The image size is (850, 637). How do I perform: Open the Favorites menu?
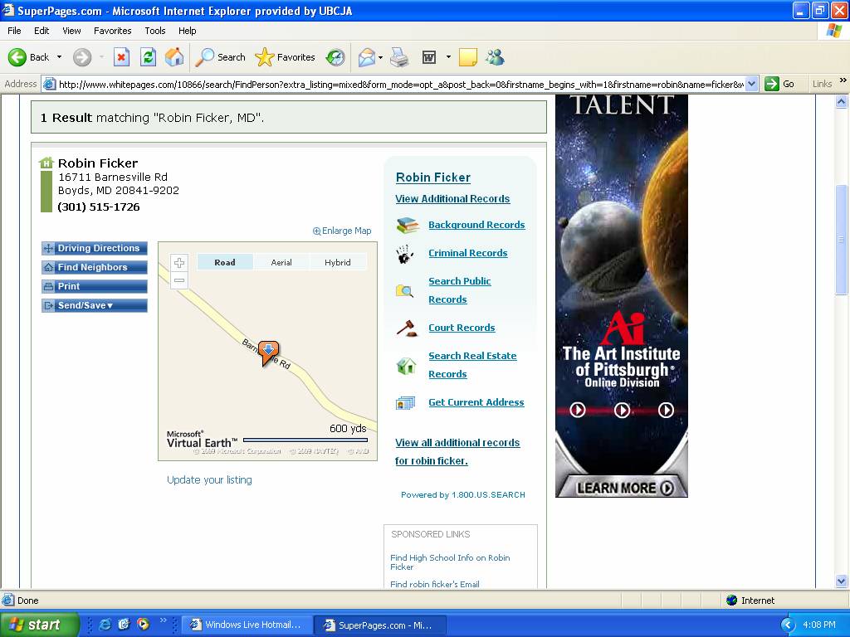coord(112,31)
